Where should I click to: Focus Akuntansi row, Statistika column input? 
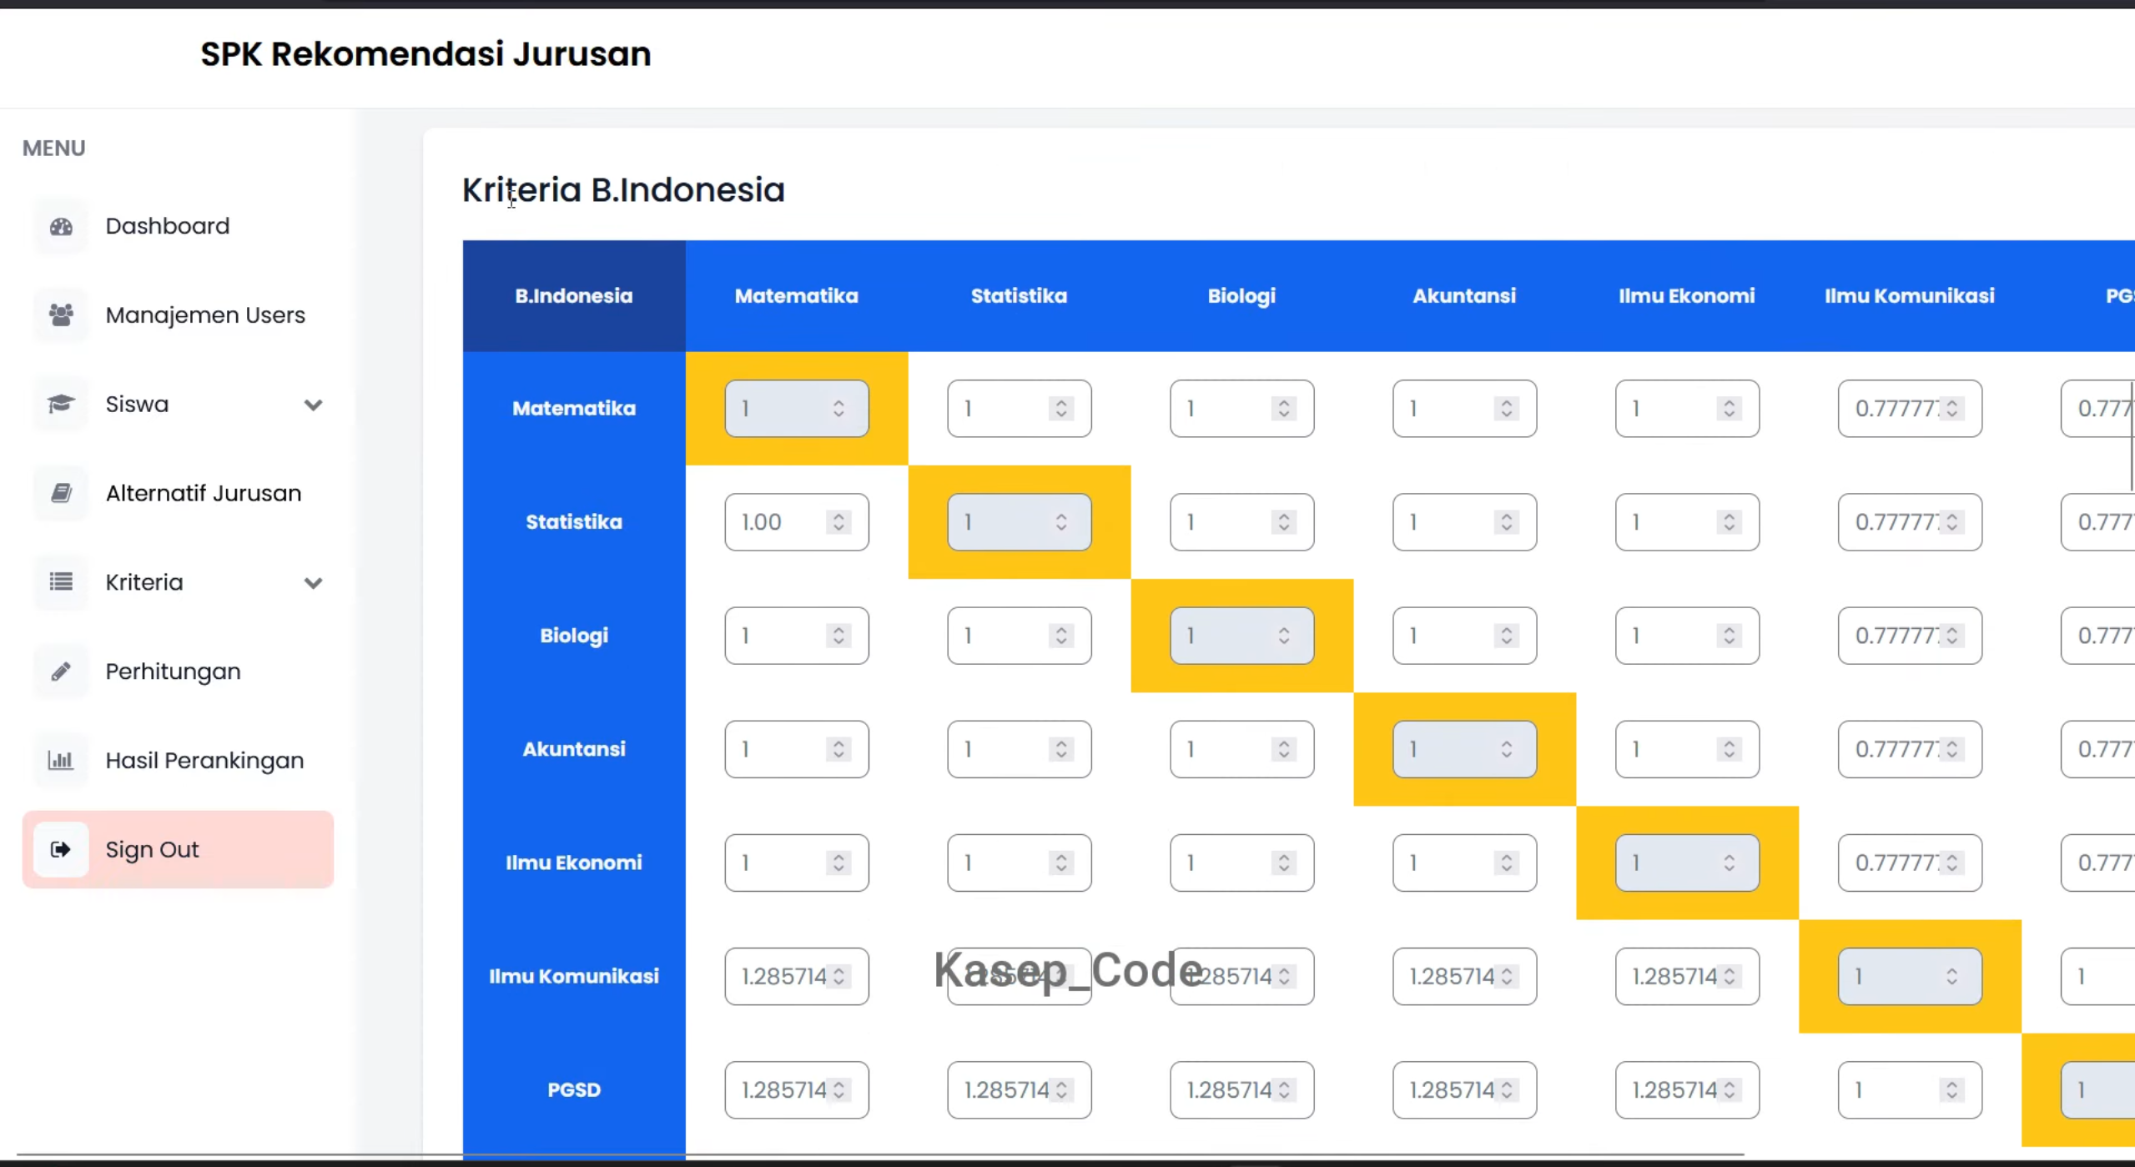coord(1019,749)
